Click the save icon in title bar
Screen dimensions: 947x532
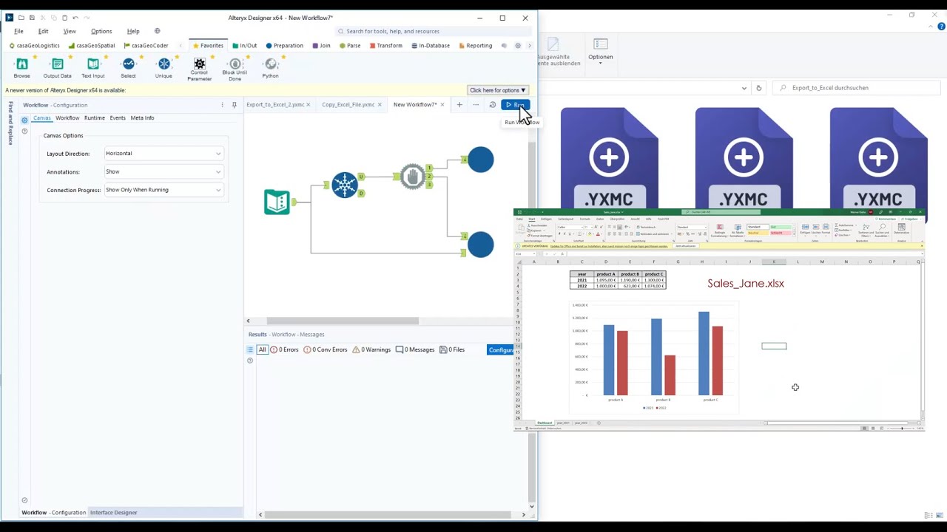(32, 18)
